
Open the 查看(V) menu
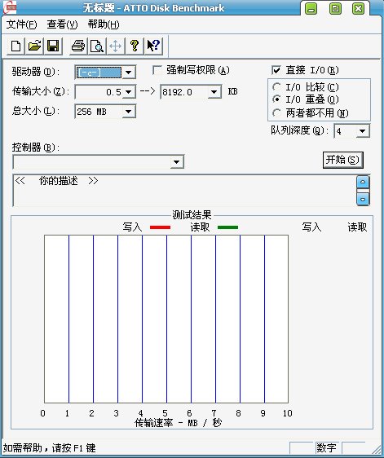pos(62,24)
